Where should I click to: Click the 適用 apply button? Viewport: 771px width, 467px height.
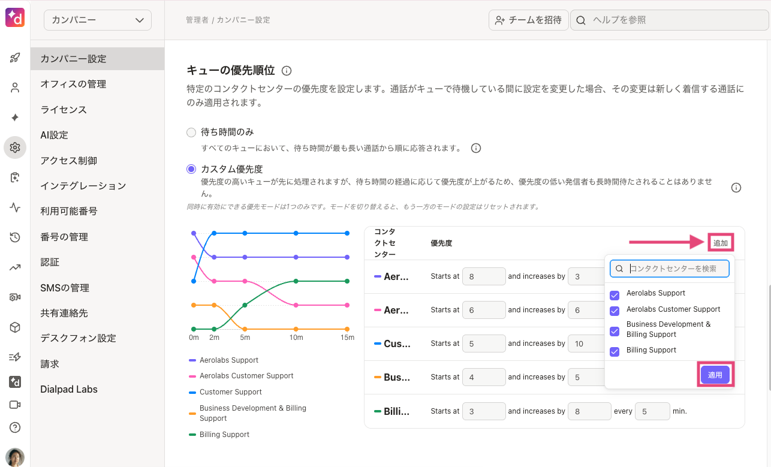pyautogui.click(x=715, y=375)
